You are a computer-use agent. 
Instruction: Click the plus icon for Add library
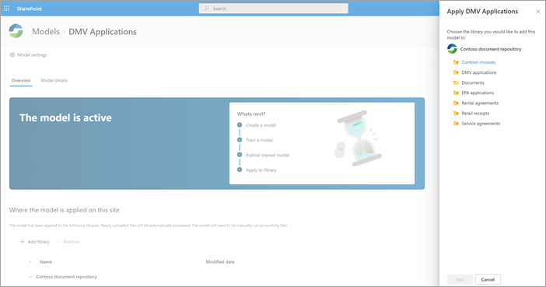click(x=23, y=241)
